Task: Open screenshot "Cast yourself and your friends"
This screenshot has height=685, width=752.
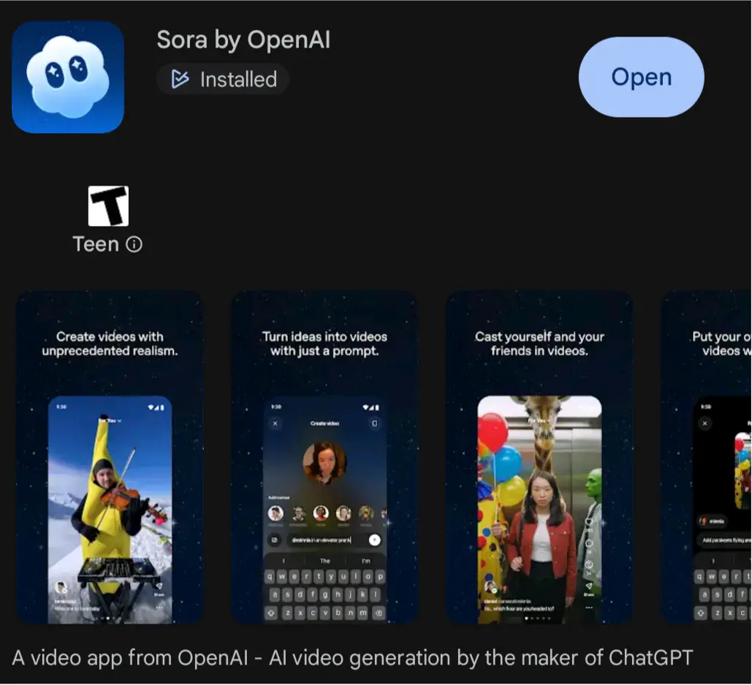Action: [539, 457]
